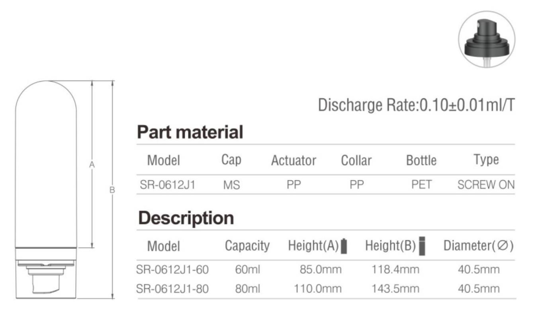Click the Actuator column header
The height and width of the screenshot is (322, 544).
coord(294,160)
